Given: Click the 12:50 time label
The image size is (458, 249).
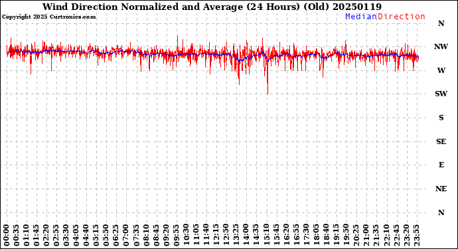Looking at the screenshot, I should pyautogui.click(x=226, y=235).
